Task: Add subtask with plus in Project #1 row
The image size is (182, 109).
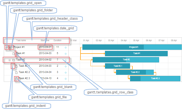Action: pyautogui.click(x=65, y=47)
